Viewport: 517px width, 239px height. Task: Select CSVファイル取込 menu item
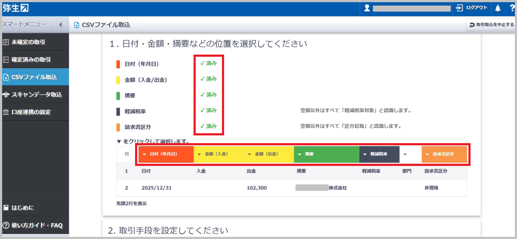coord(34,77)
